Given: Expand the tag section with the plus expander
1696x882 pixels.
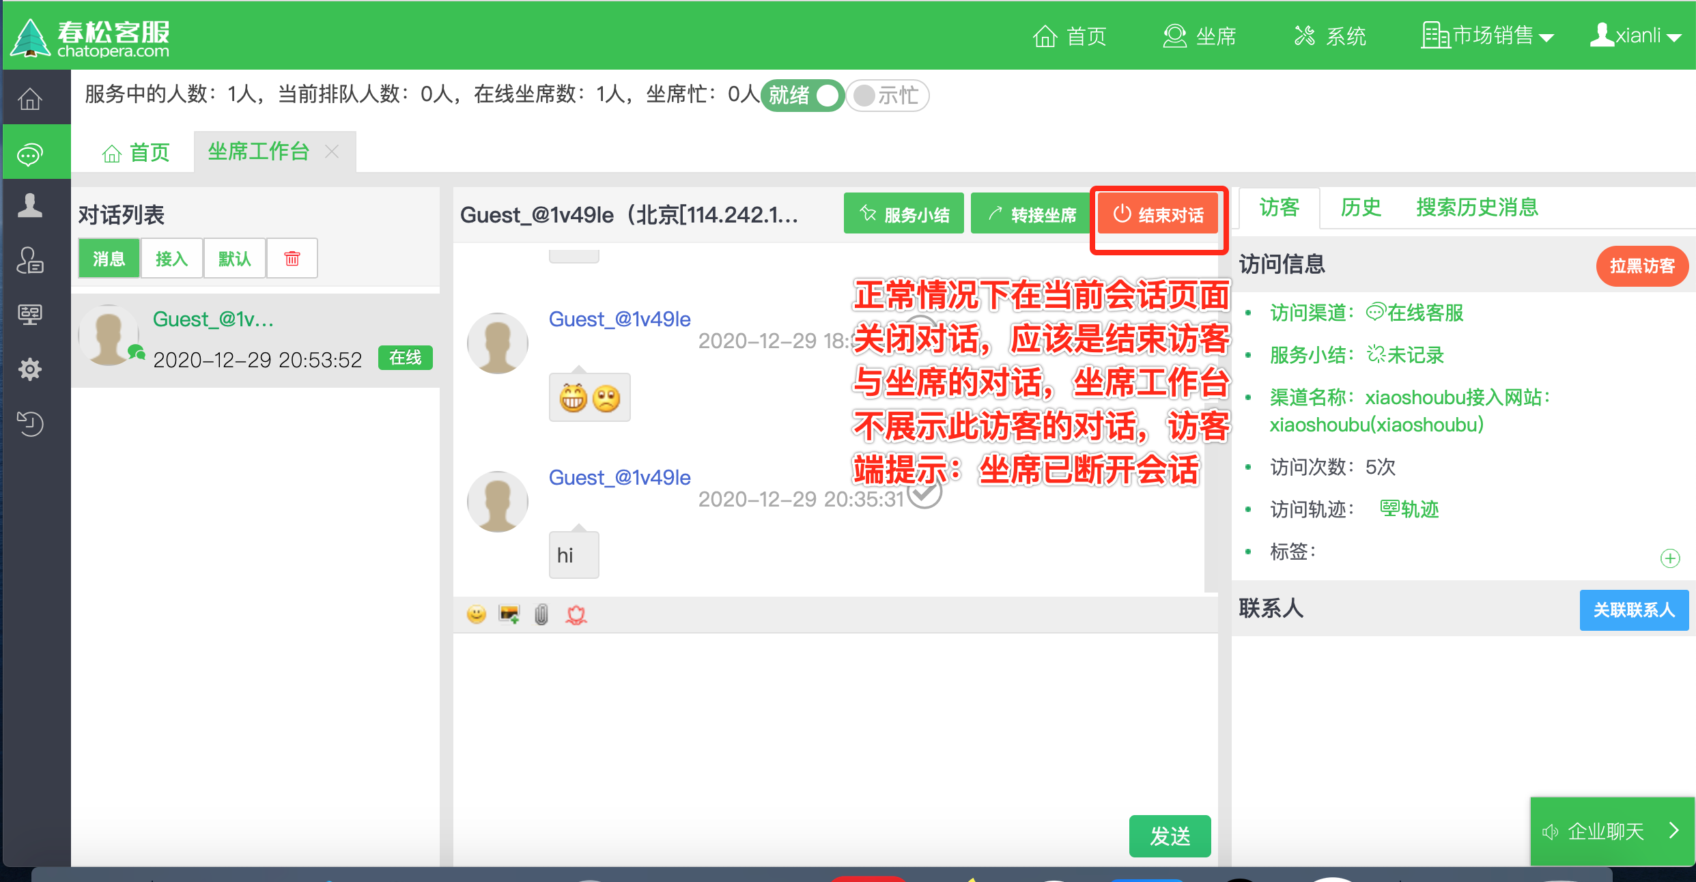Looking at the screenshot, I should click(x=1671, y=558).
